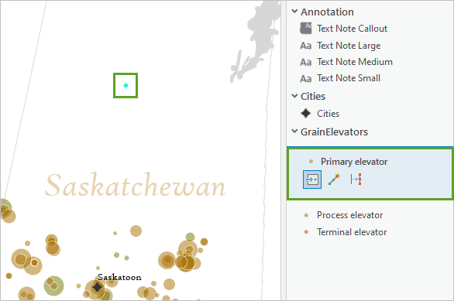
Task: Click the Primary elevator tan dot symbol
Action: pyautogui.click(x=311, y=162)
